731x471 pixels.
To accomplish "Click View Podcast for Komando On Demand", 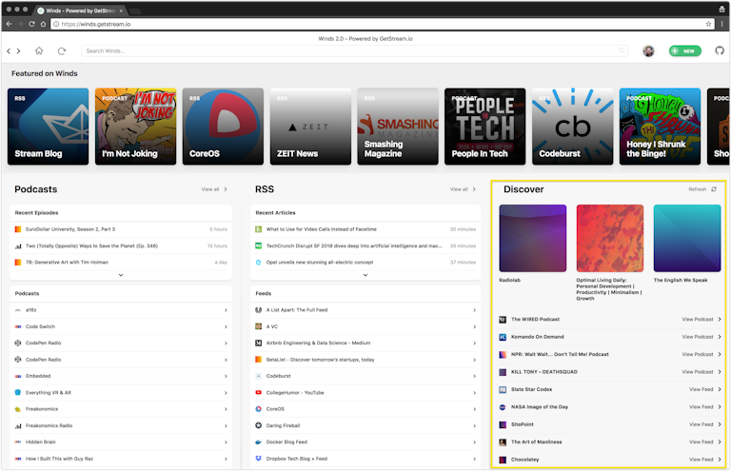I will coord(701,337).
